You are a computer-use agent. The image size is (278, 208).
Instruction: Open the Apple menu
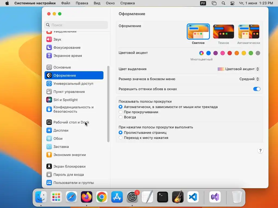(x=7, y=3)
